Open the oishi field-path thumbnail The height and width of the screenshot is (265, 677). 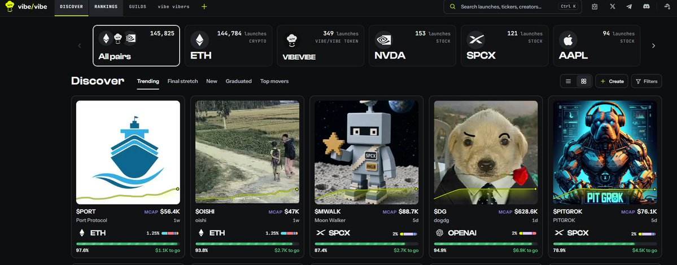(247, 152)
